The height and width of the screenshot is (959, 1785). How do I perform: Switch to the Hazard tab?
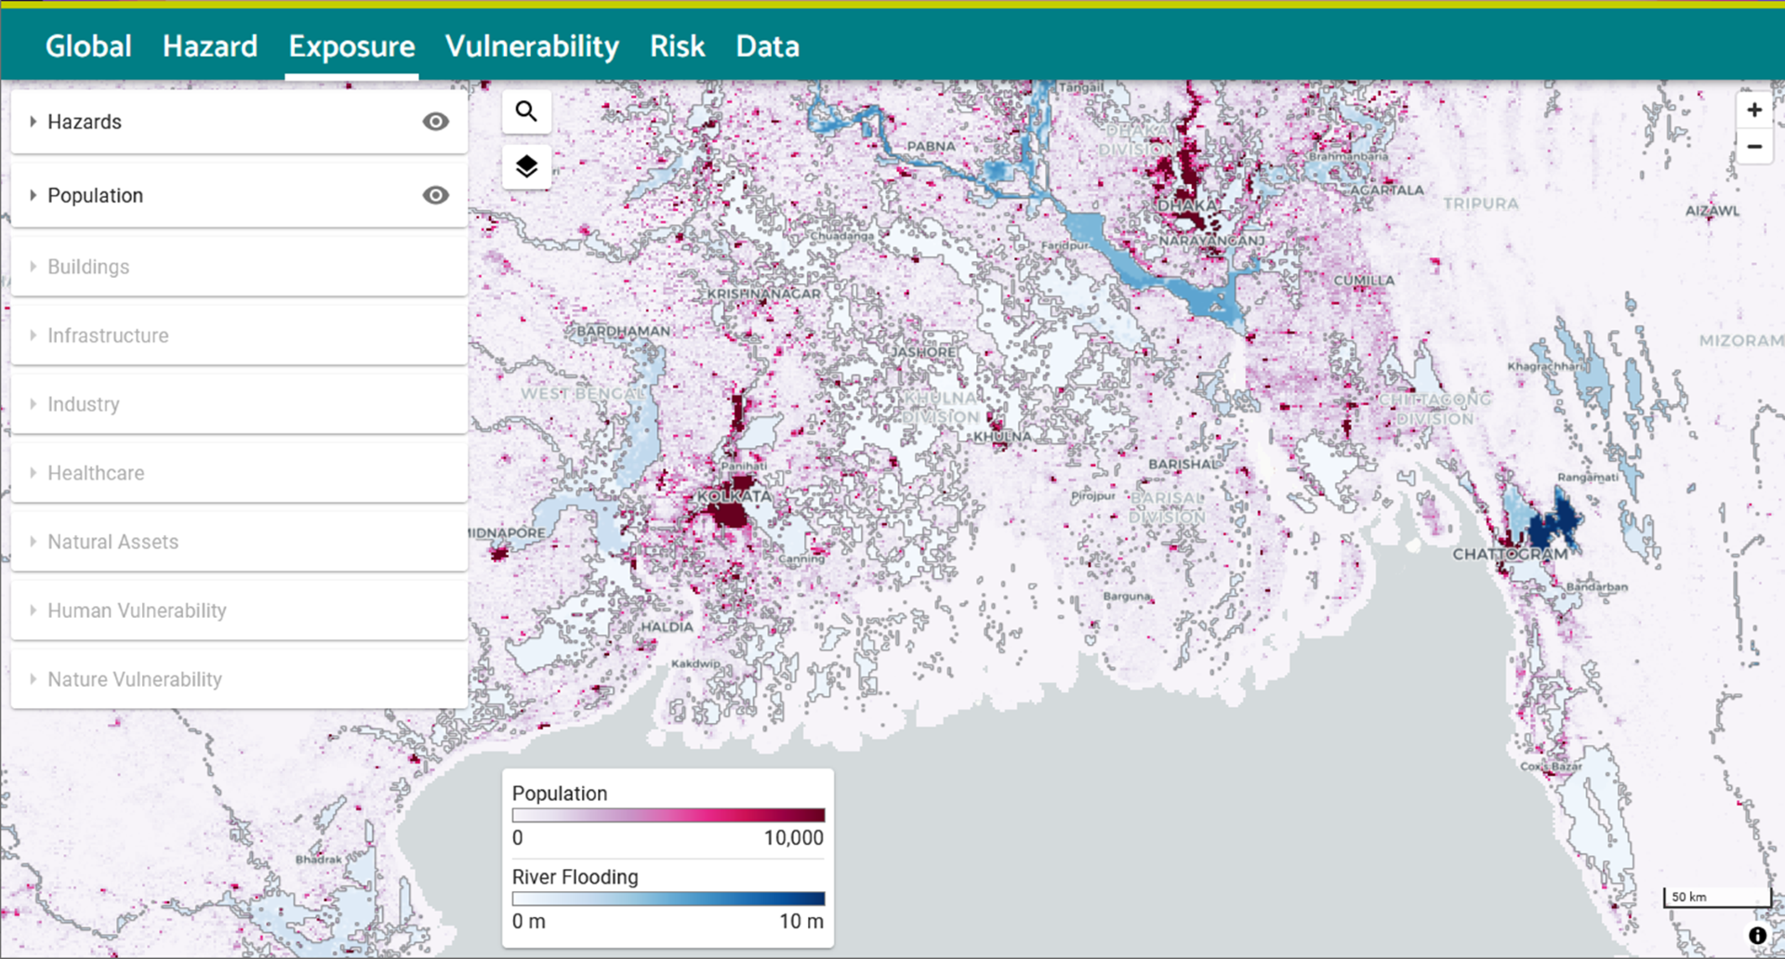click(x=210, y=46)
